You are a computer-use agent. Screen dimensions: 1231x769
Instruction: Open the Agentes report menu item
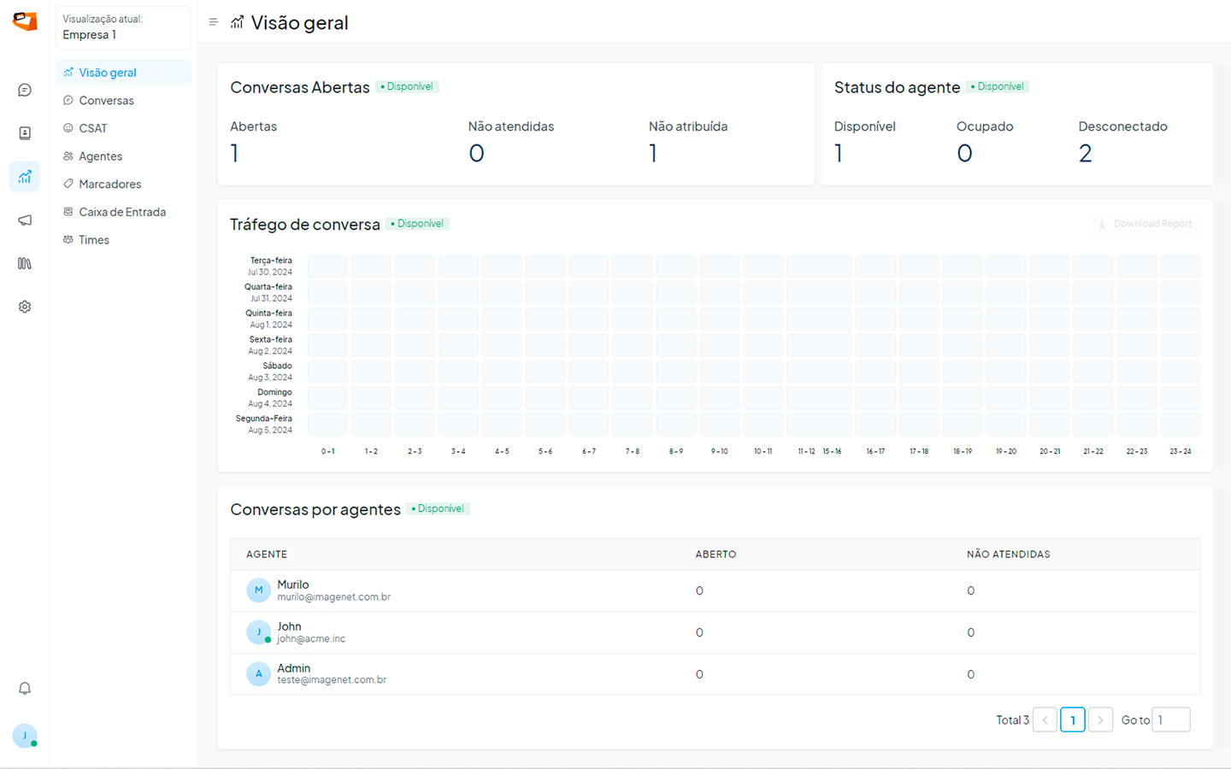coord(101,156)
